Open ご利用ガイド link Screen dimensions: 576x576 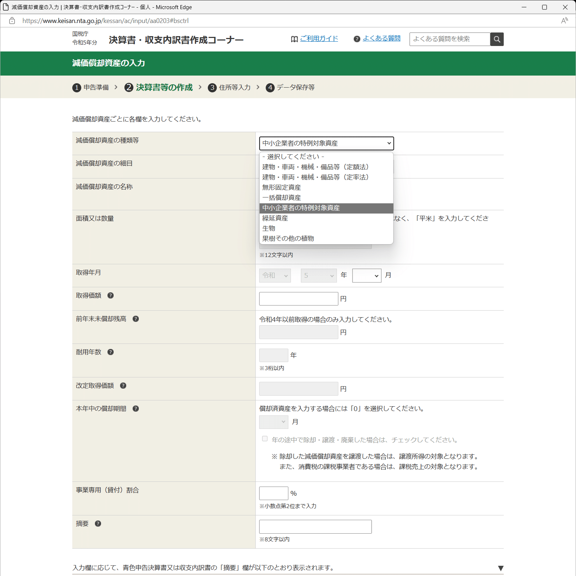pos(319,38)
